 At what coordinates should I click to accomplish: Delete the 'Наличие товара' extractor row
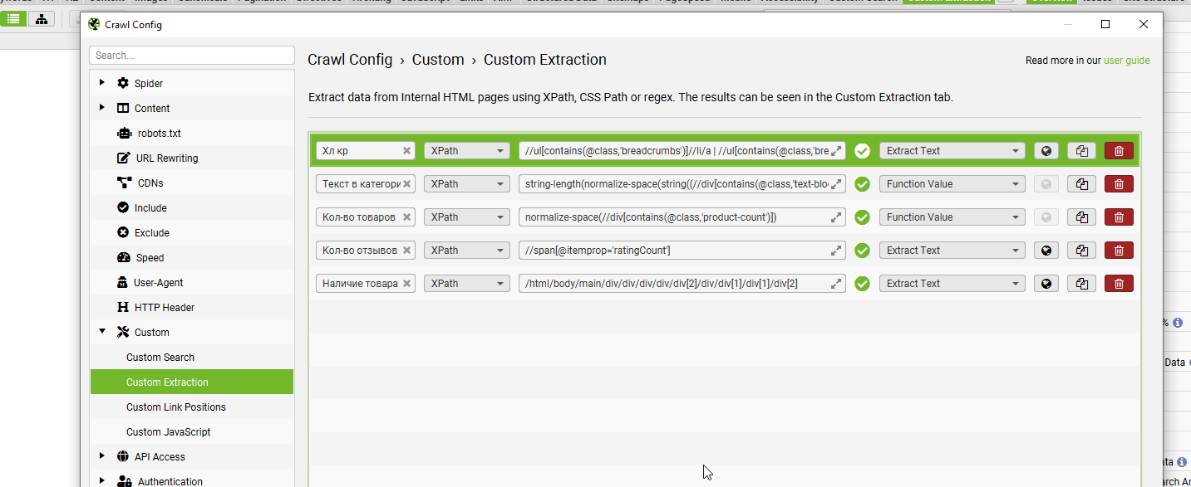point(1119,284)
